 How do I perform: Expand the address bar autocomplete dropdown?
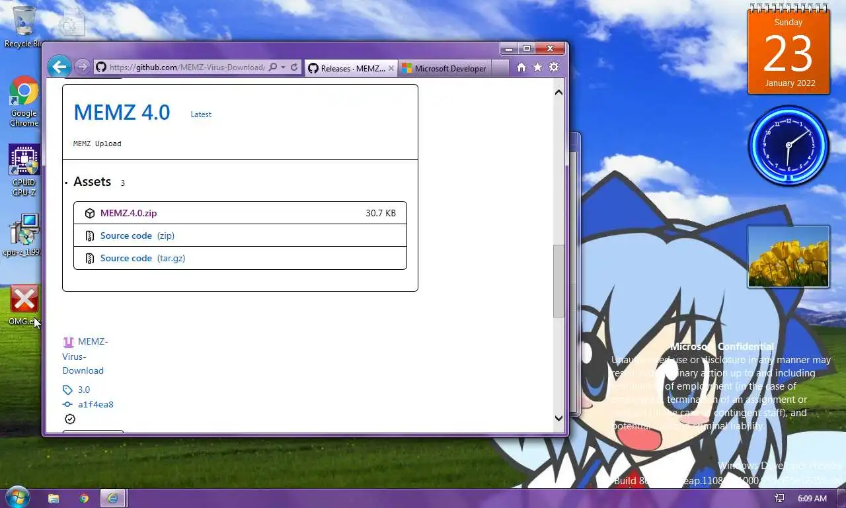(283, 67)
